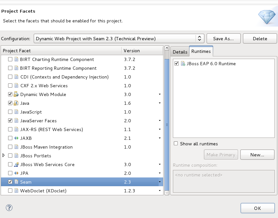
Task: Open help with the question mark icon
Action: pos(9,208)
